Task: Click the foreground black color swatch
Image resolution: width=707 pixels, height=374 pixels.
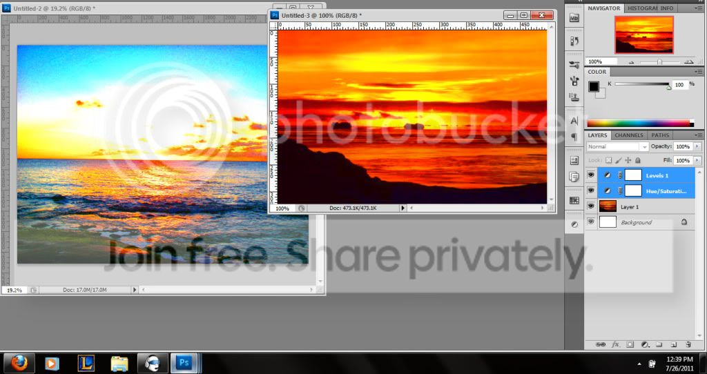Action: click(593, 86)
